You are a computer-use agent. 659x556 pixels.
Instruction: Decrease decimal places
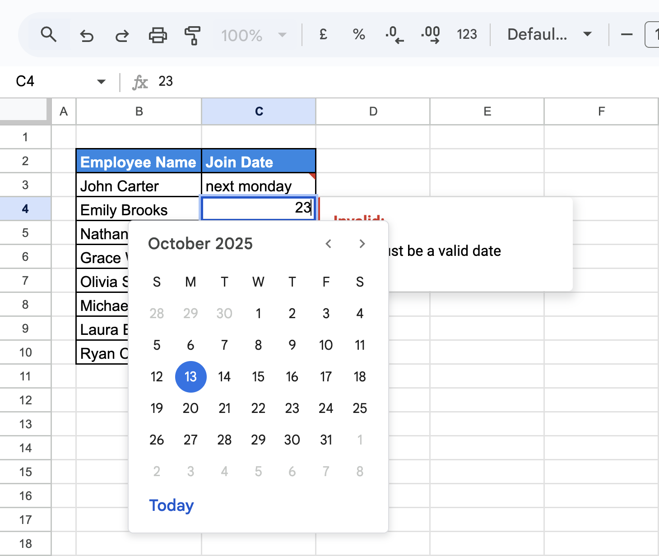[x=394, y=34]
